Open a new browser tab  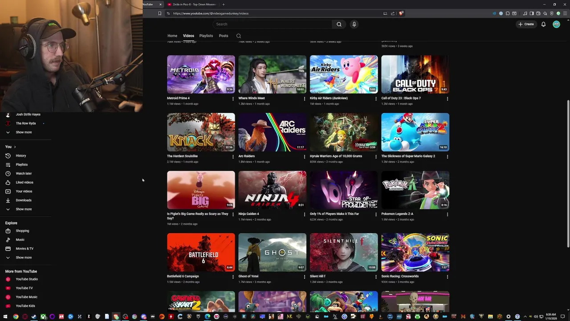224,4
